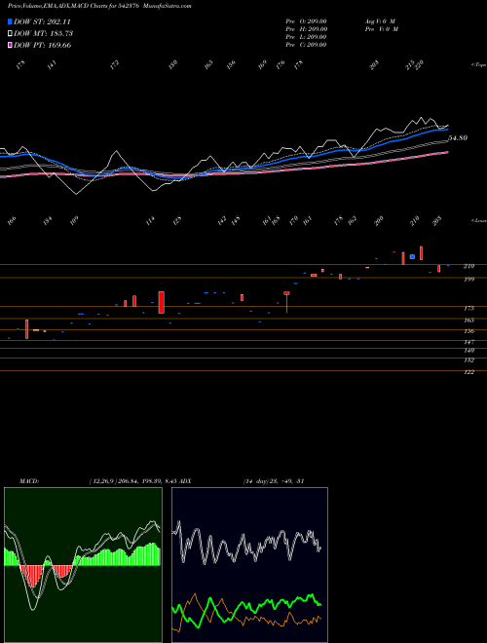Click the chart title mentioning MunafaSutra.com
Screen dimensions: 487x643
pos(99,6)
